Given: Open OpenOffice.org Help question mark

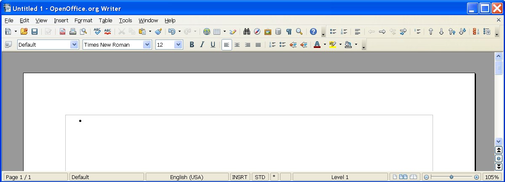Looking at the screenshot, I should coord(313,32).
